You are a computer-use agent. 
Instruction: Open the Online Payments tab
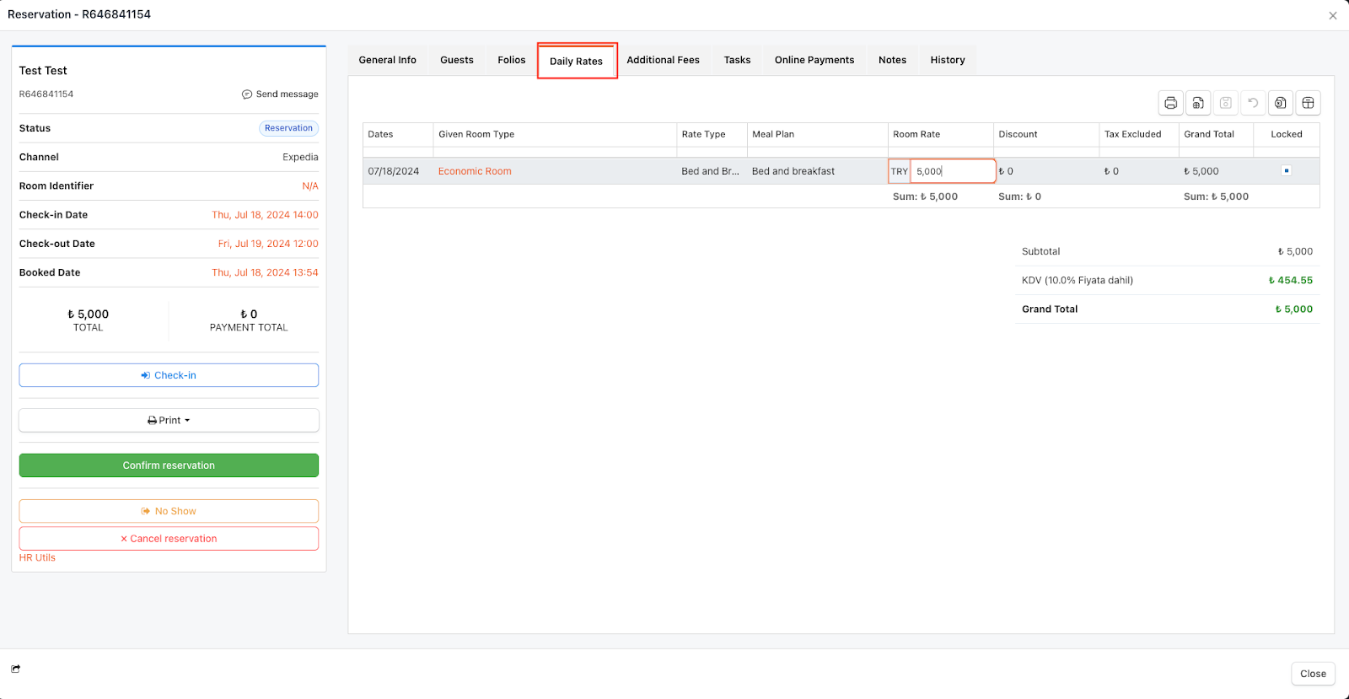(x=814, y=60)
